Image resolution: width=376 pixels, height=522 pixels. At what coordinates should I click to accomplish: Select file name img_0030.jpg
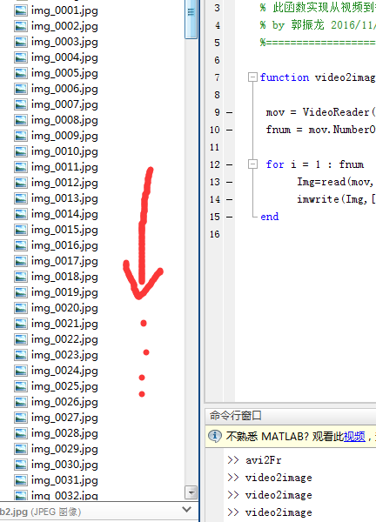[64, 465]
